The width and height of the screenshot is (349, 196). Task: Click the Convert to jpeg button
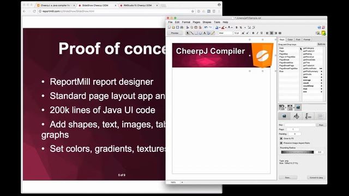[316, 177]
